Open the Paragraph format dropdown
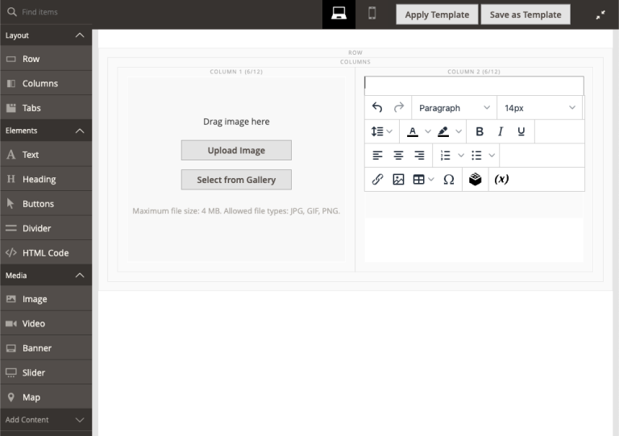The image size is (619, 436). (x=454, y=108)
